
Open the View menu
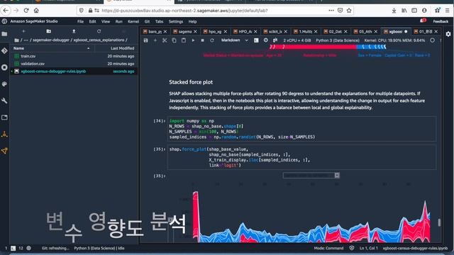[x=106, y=21]
